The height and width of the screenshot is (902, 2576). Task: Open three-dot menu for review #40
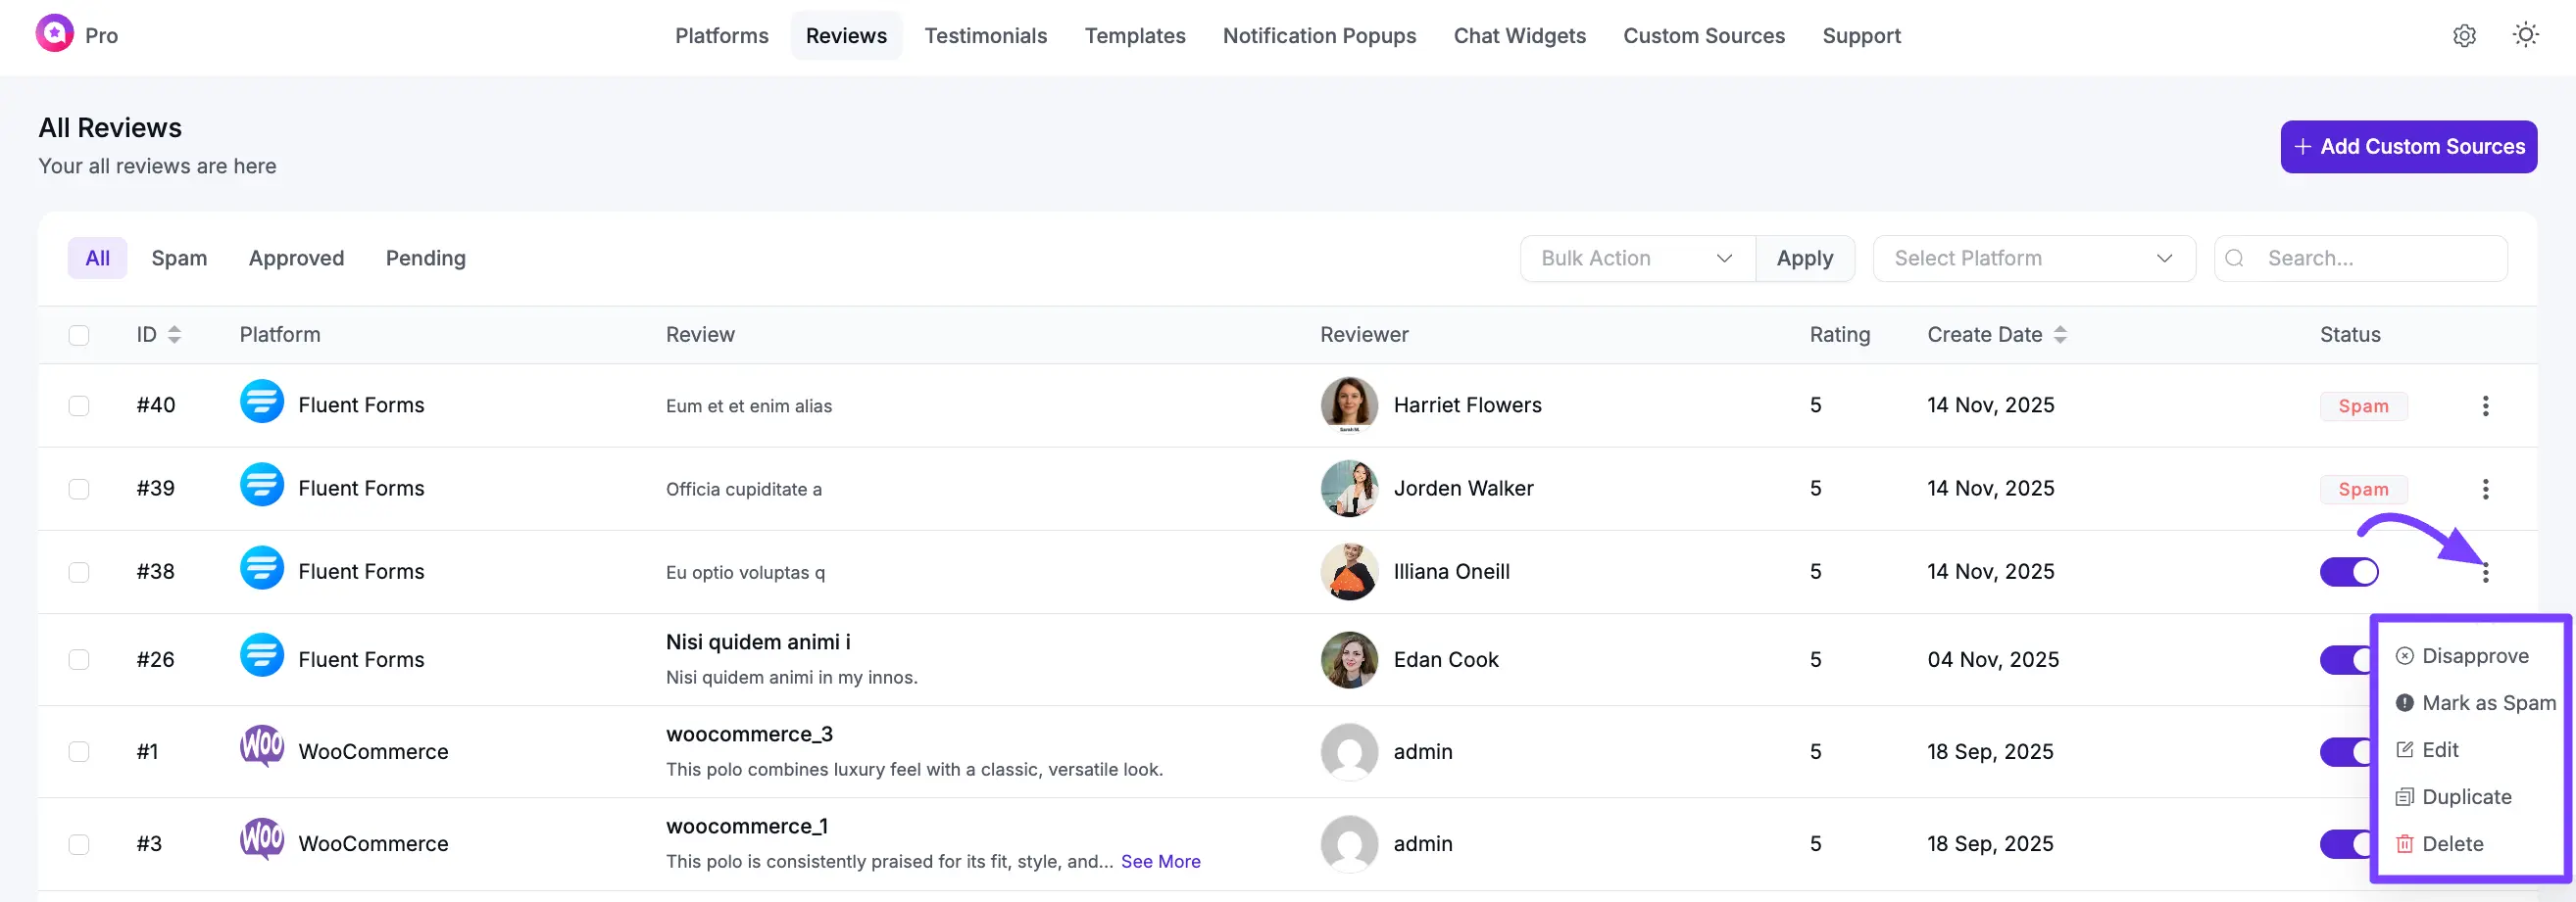tap(2485, 405)
